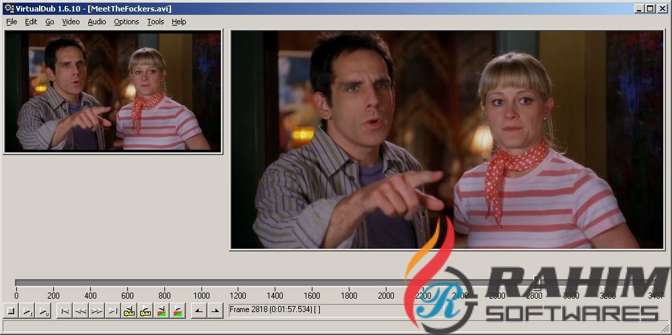
Task: Click the timeline label 600
Action: [127, 296]
